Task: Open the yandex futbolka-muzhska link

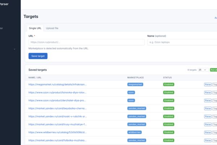Action: point(58,140)
